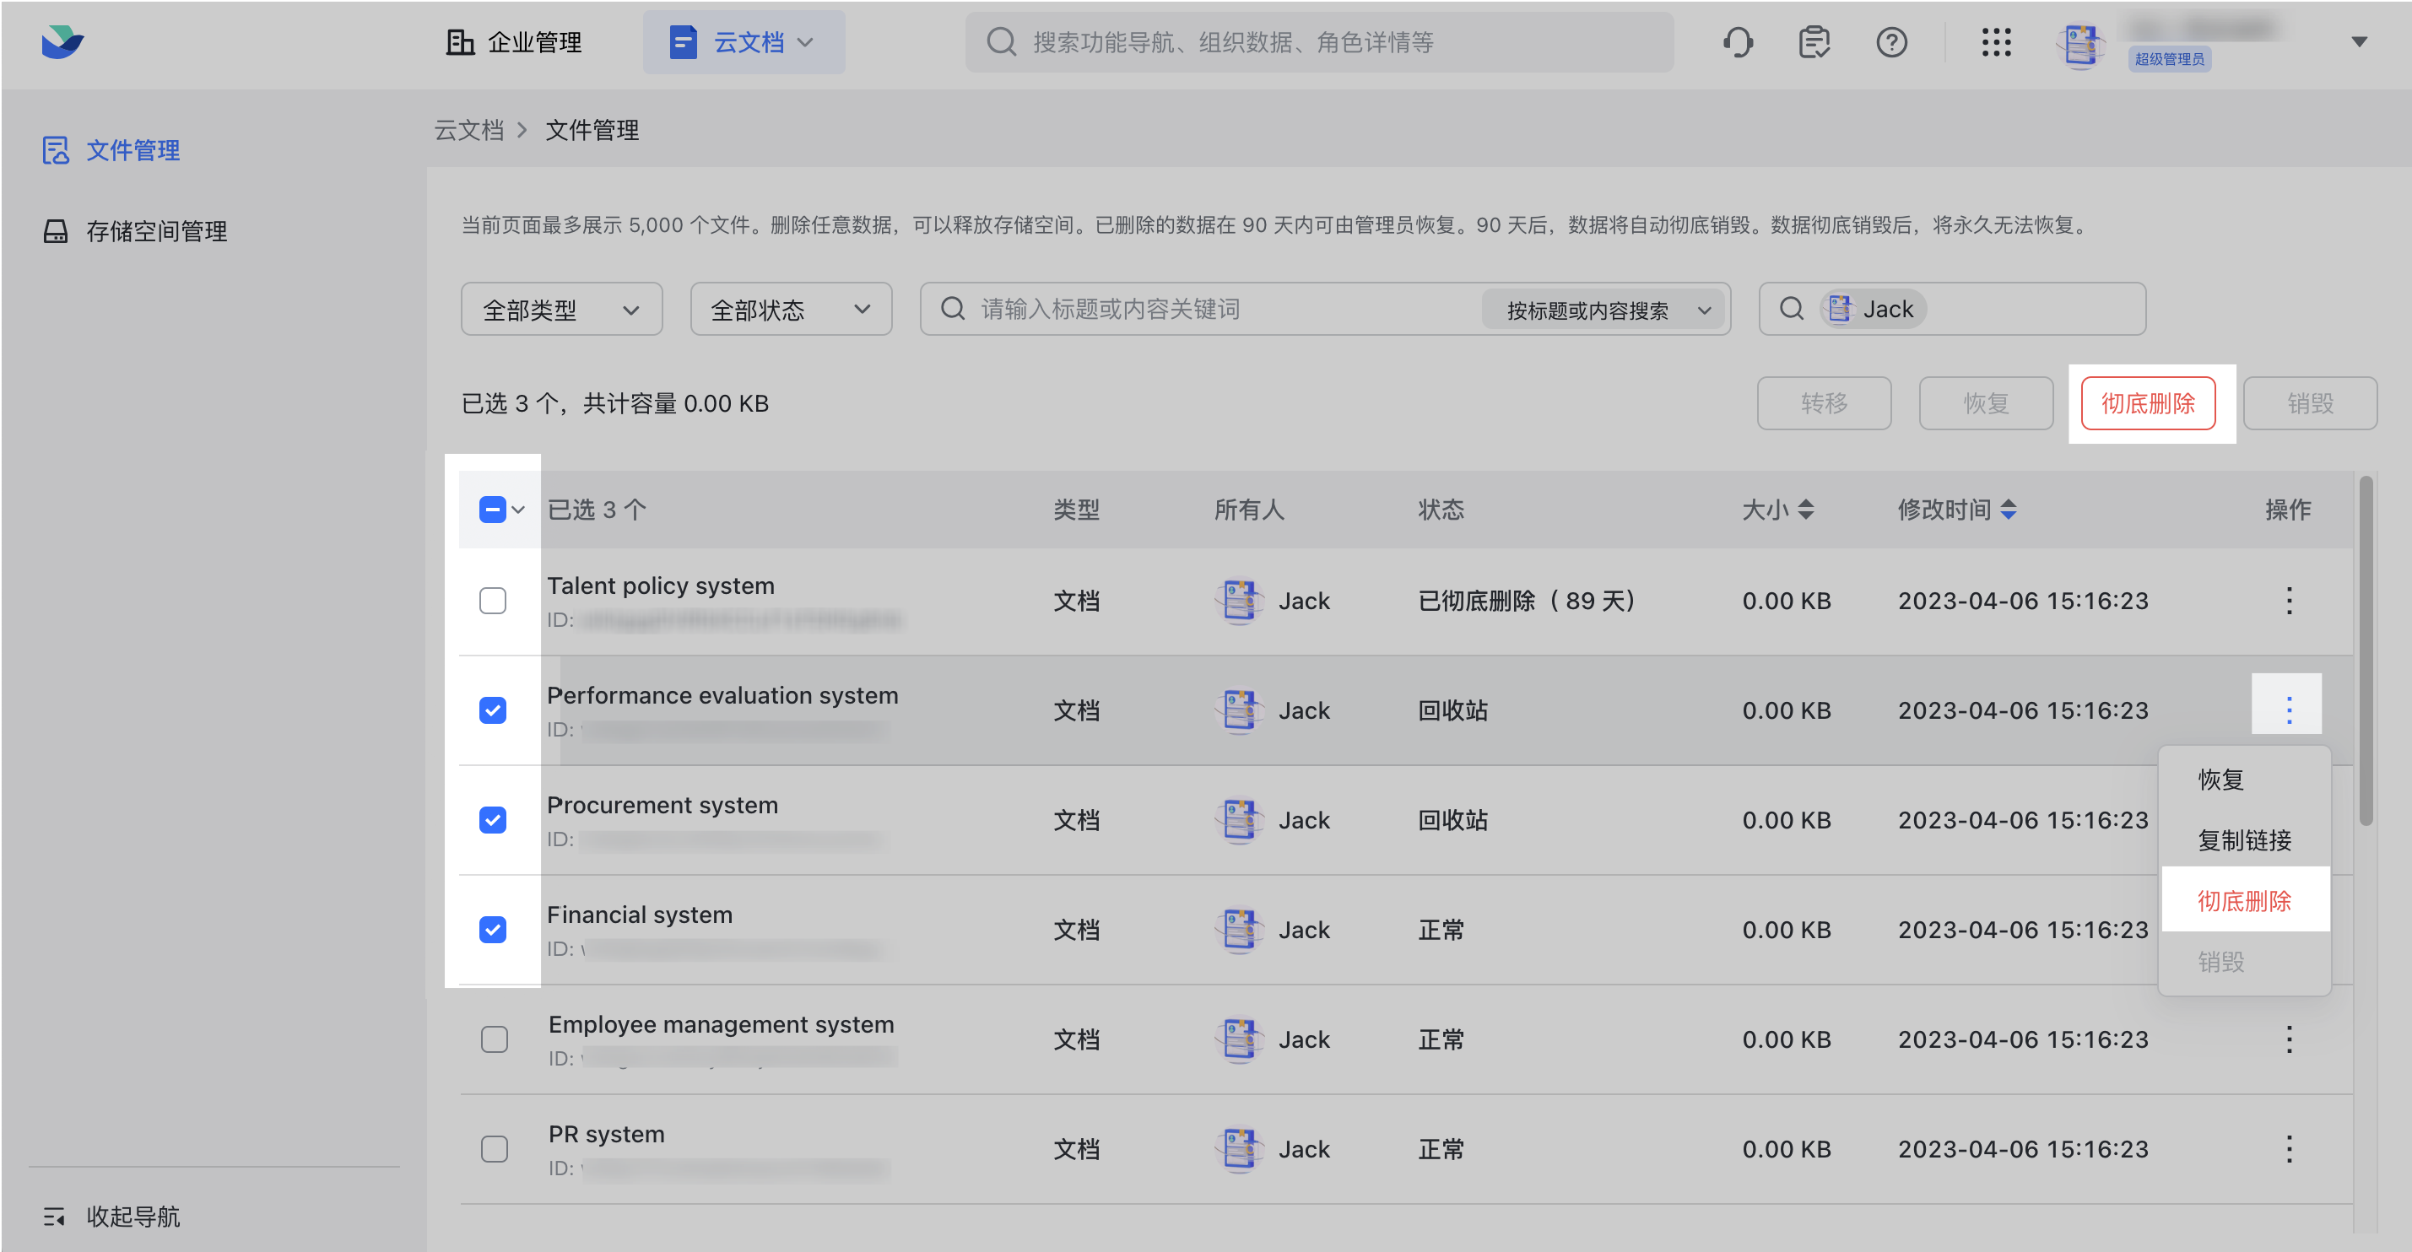Open the help question mark icon
Screen dimensions: 2412x1252
(1890, 42)
